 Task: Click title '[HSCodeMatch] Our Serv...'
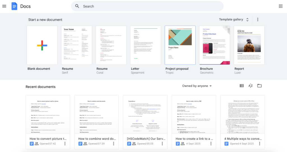[x=146, y=139]
